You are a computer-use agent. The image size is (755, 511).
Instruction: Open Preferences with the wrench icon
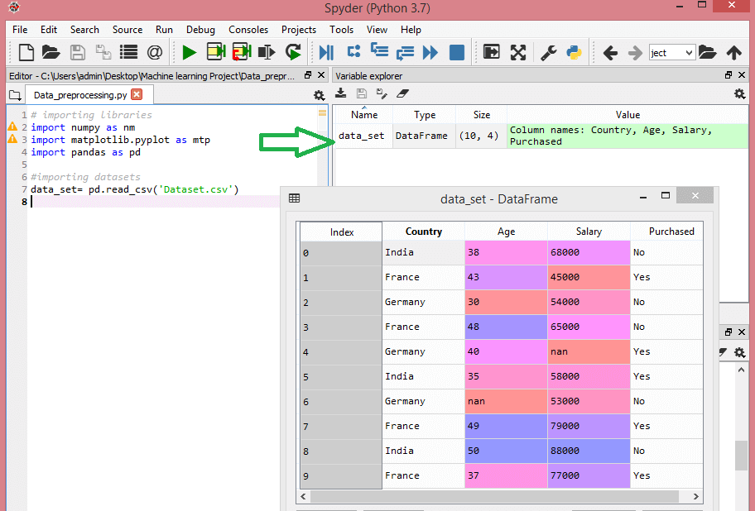pyautogui.click(x=548, y=53)
